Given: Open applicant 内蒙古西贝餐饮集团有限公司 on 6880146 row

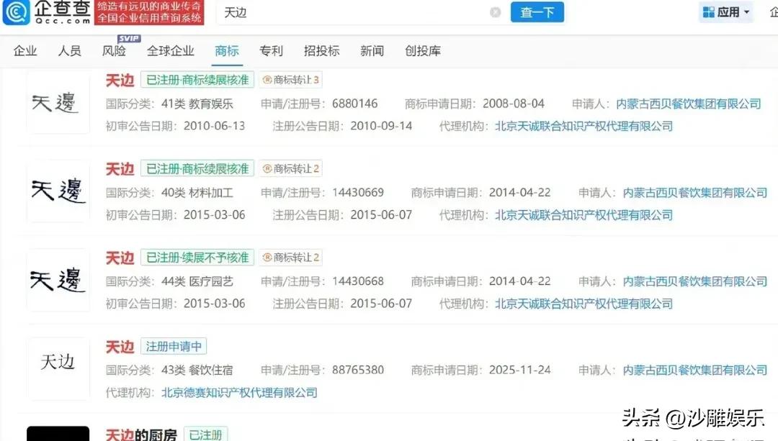Looking at the screenshot, I should (x=689, y=104).
